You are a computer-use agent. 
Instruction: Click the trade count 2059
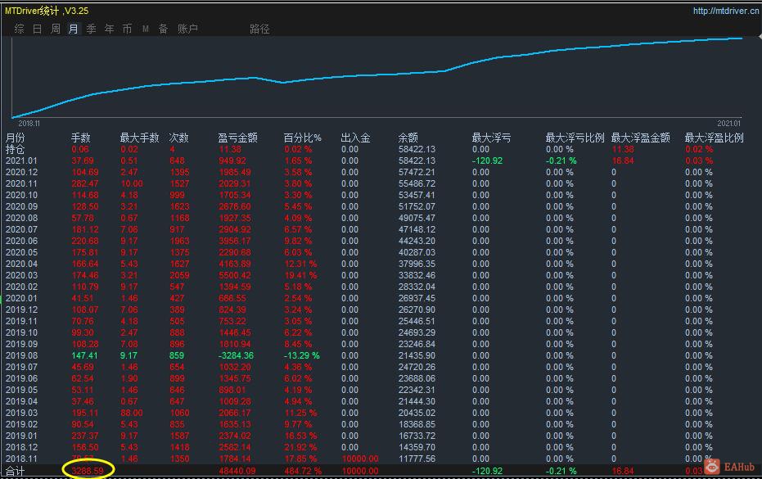[x=179, y=275]
